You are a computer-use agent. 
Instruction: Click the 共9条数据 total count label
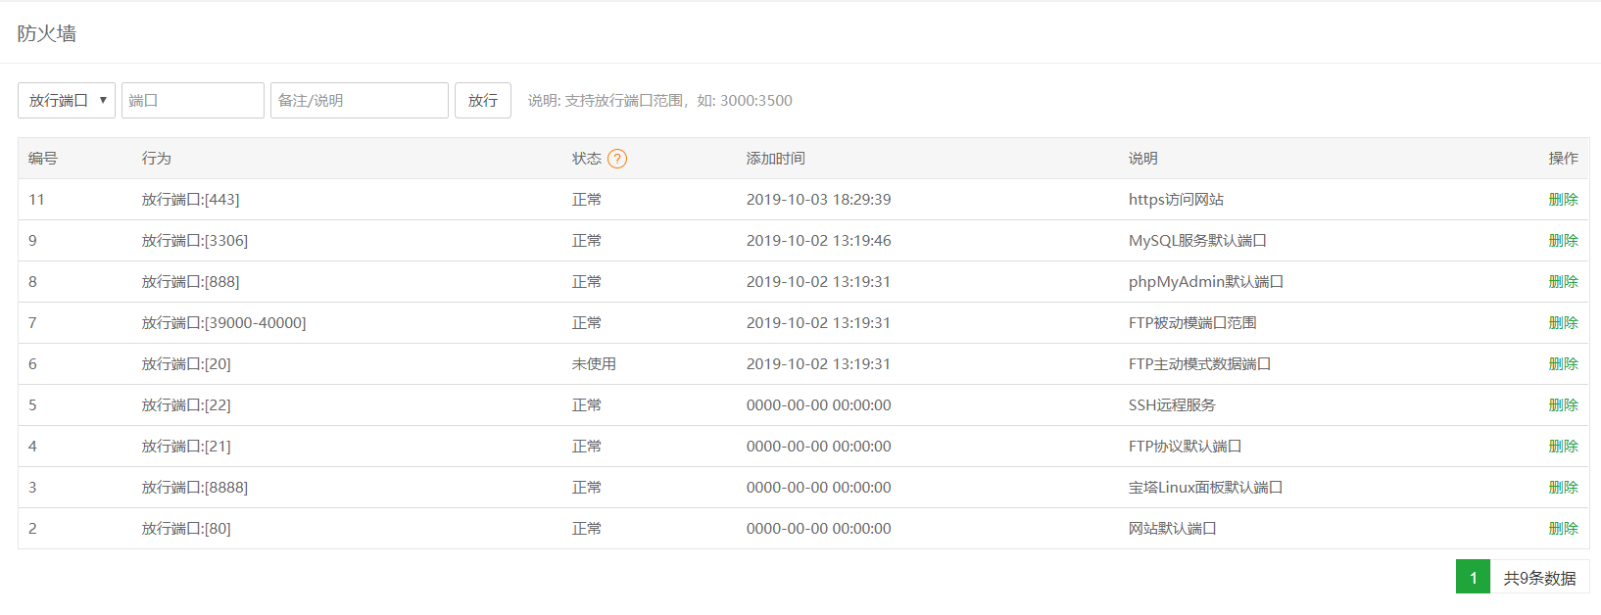tap(1539, 578)
